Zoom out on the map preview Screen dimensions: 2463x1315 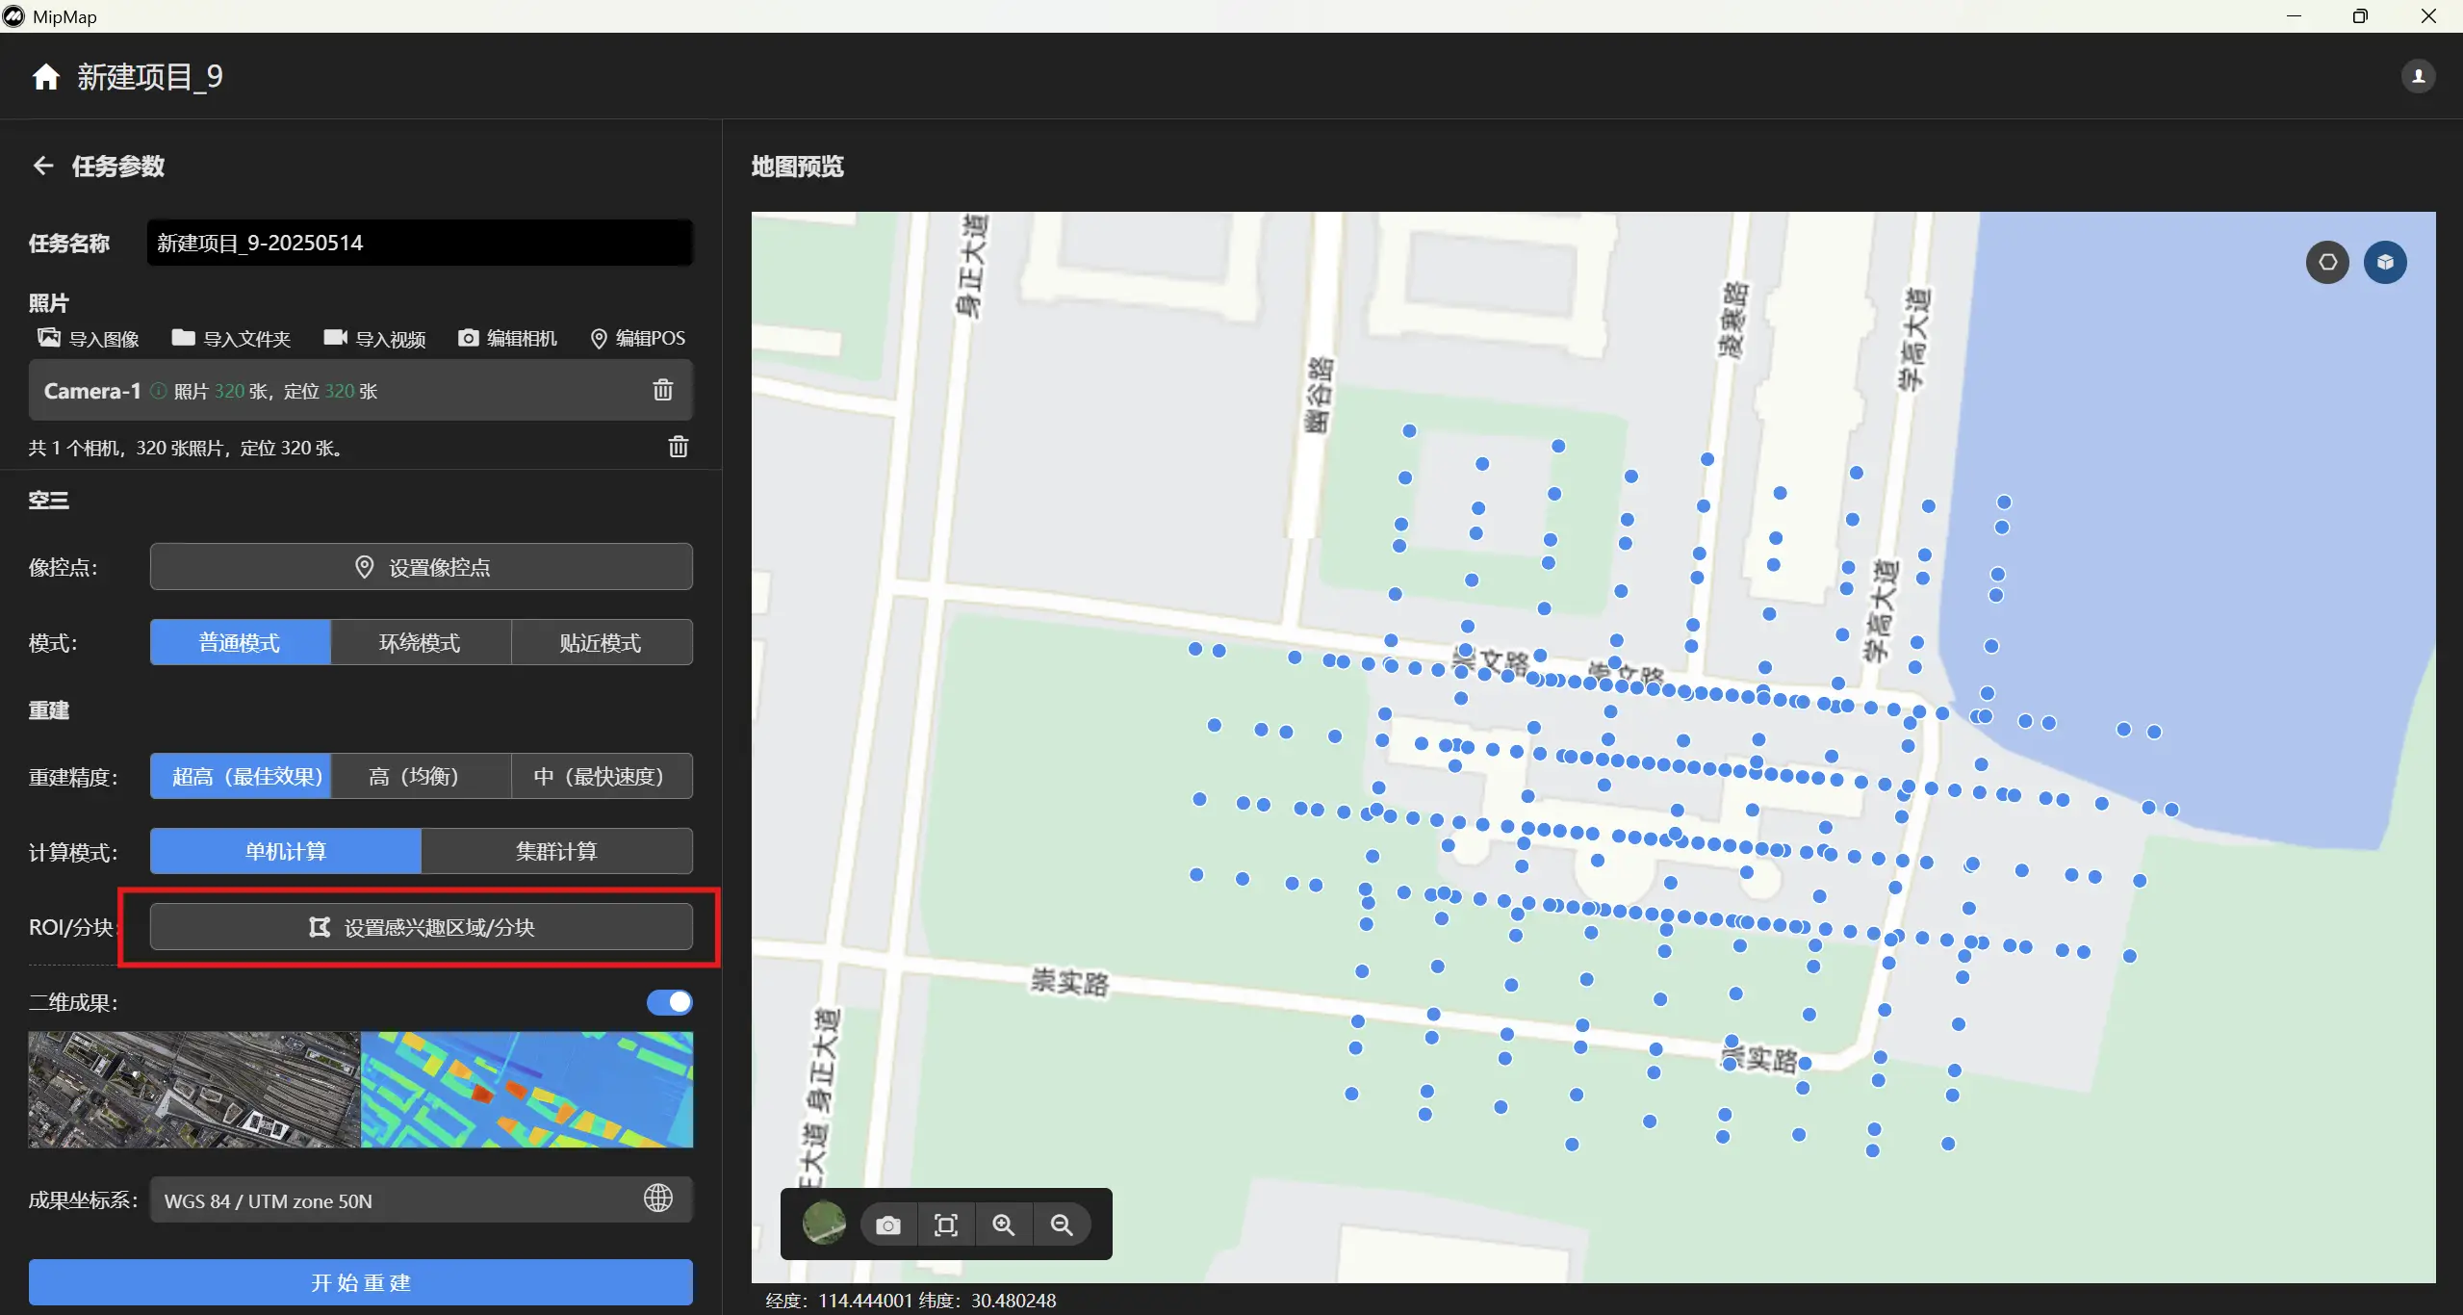point(1062,1225)
